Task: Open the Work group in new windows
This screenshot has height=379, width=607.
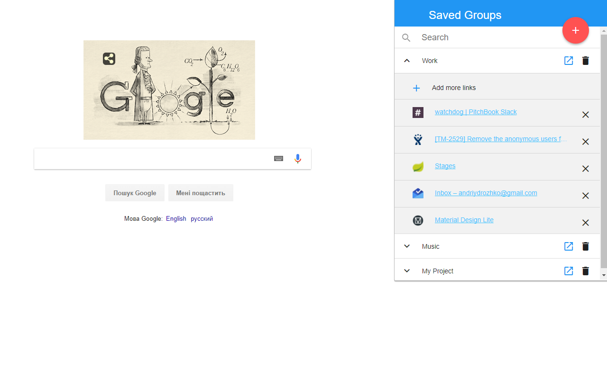Action: tap(569, 61)
